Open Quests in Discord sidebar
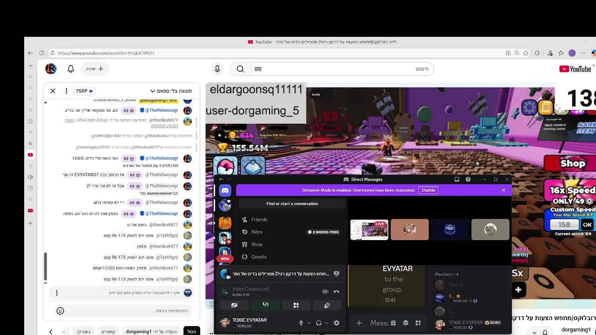Screen dimensions: 596x335 [292, 257]
